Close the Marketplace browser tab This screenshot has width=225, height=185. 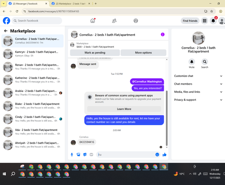(x=89, y=4)
